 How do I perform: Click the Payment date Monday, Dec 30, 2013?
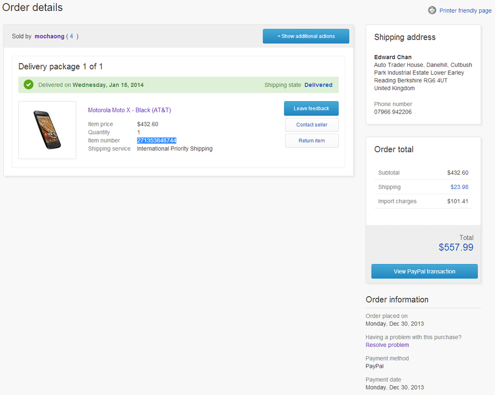pos(394,388)
